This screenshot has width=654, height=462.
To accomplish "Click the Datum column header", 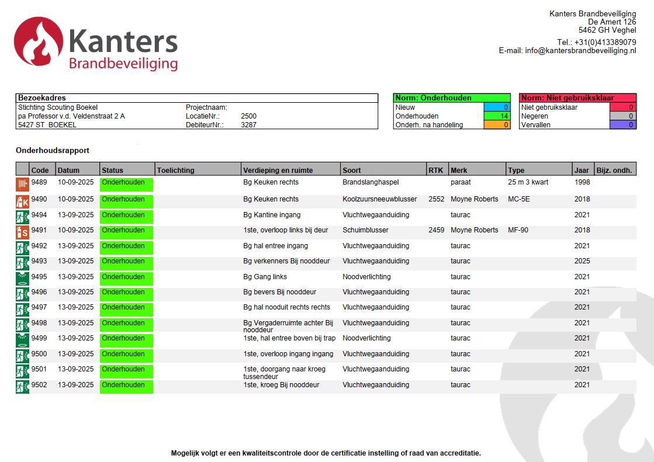I will (68, 170).
